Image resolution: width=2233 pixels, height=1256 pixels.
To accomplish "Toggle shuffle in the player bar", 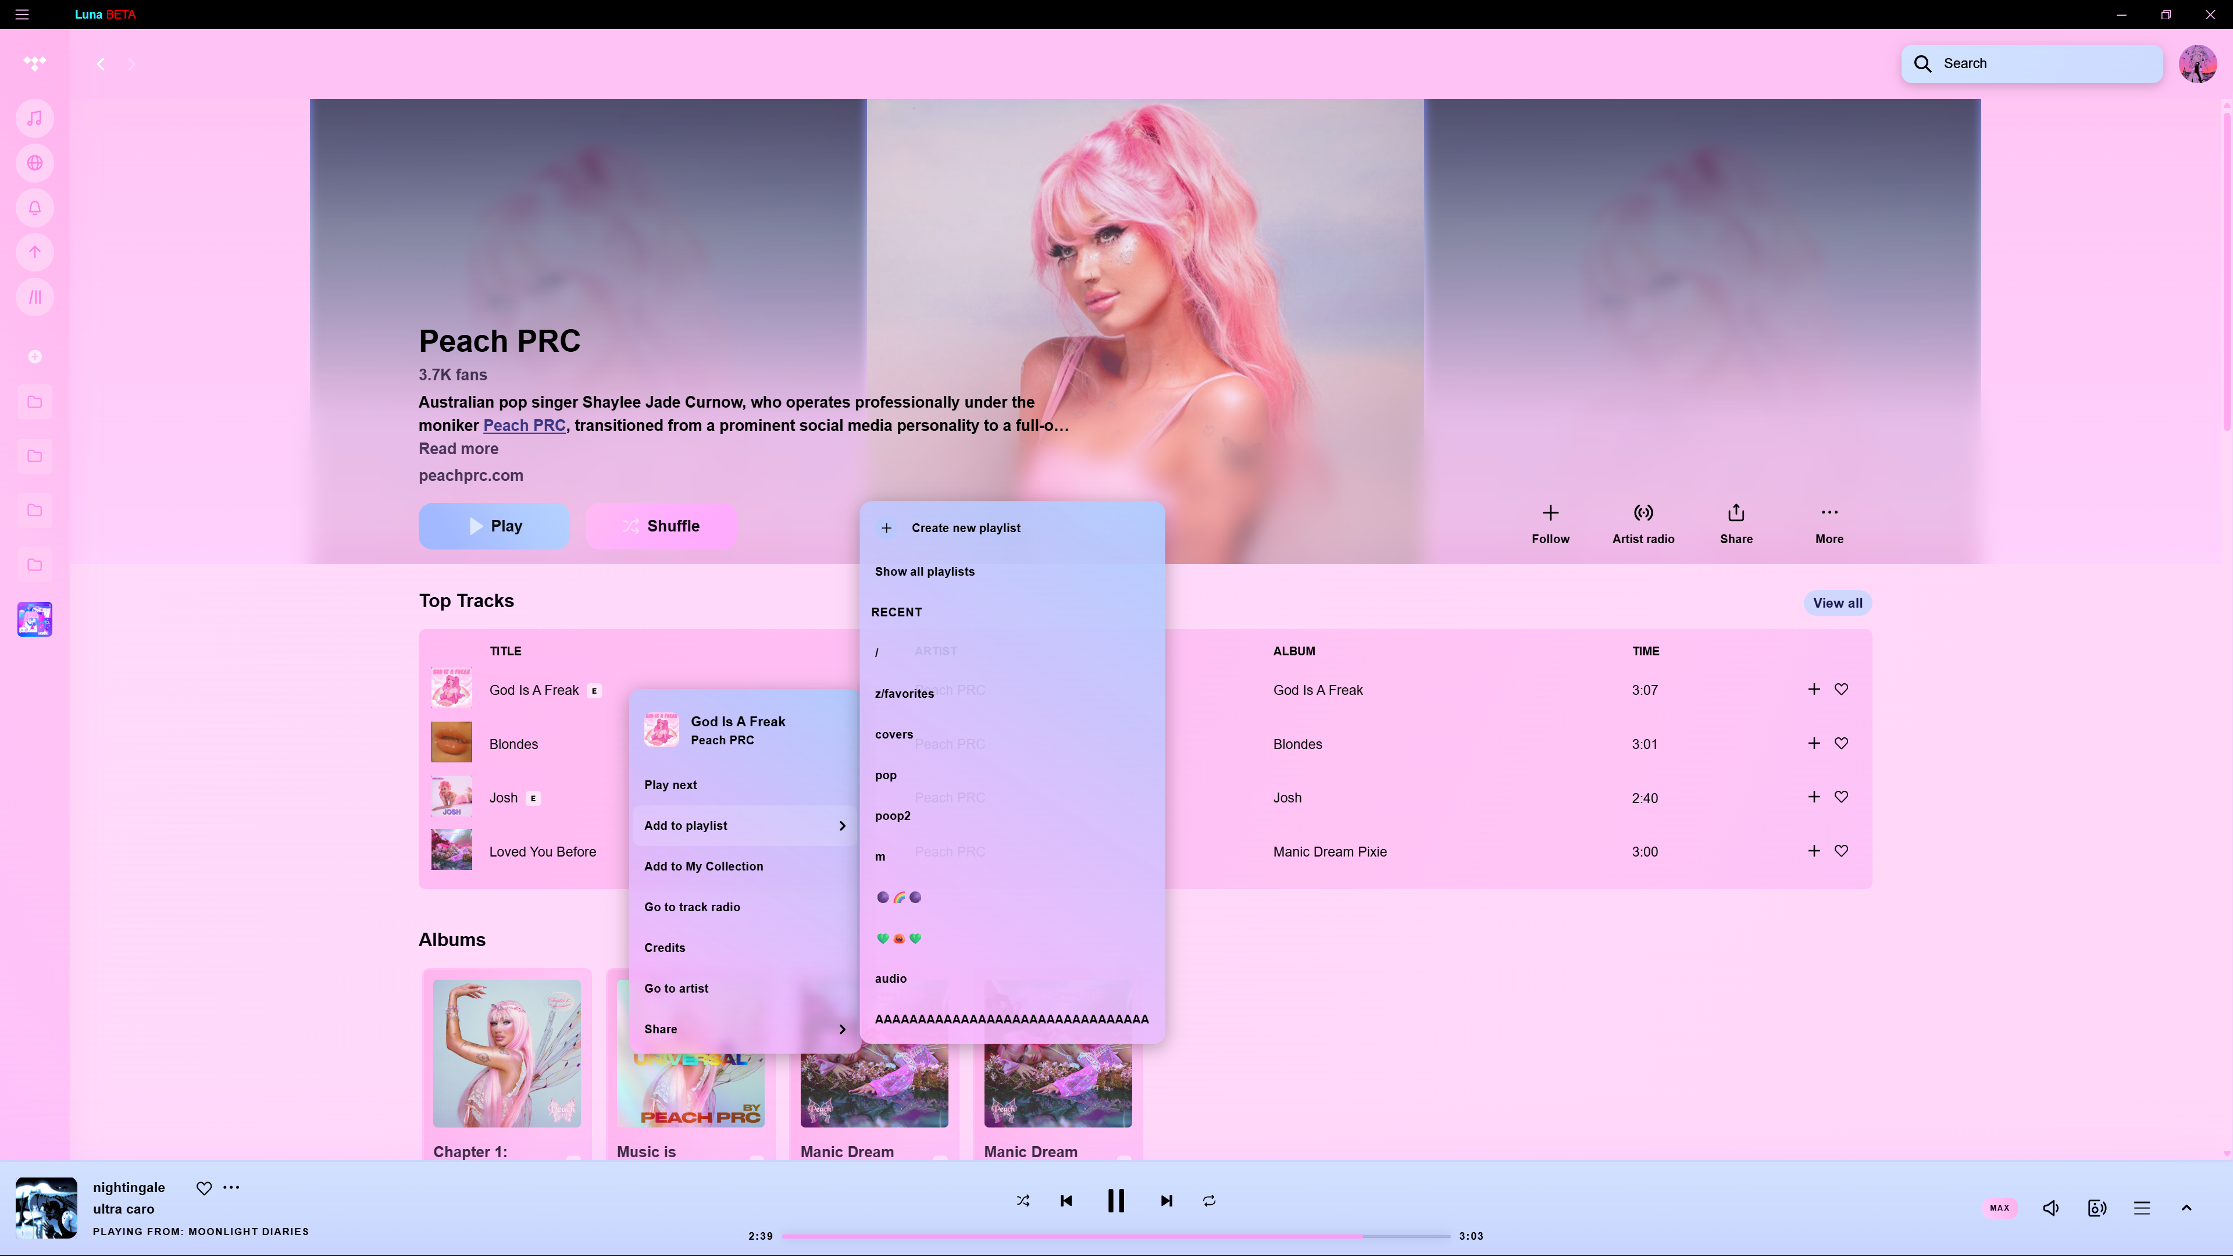I will 1023,1201.
